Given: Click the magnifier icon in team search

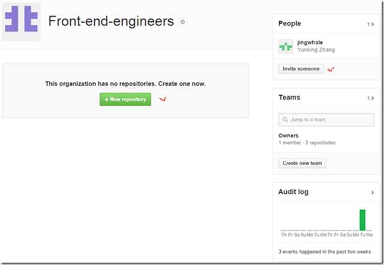Looking at the screenshot, I should [x=285, y=120].
